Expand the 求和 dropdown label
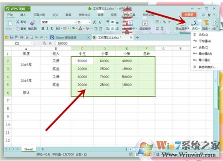Screen dimensions: 223x161 pos(195,28)
